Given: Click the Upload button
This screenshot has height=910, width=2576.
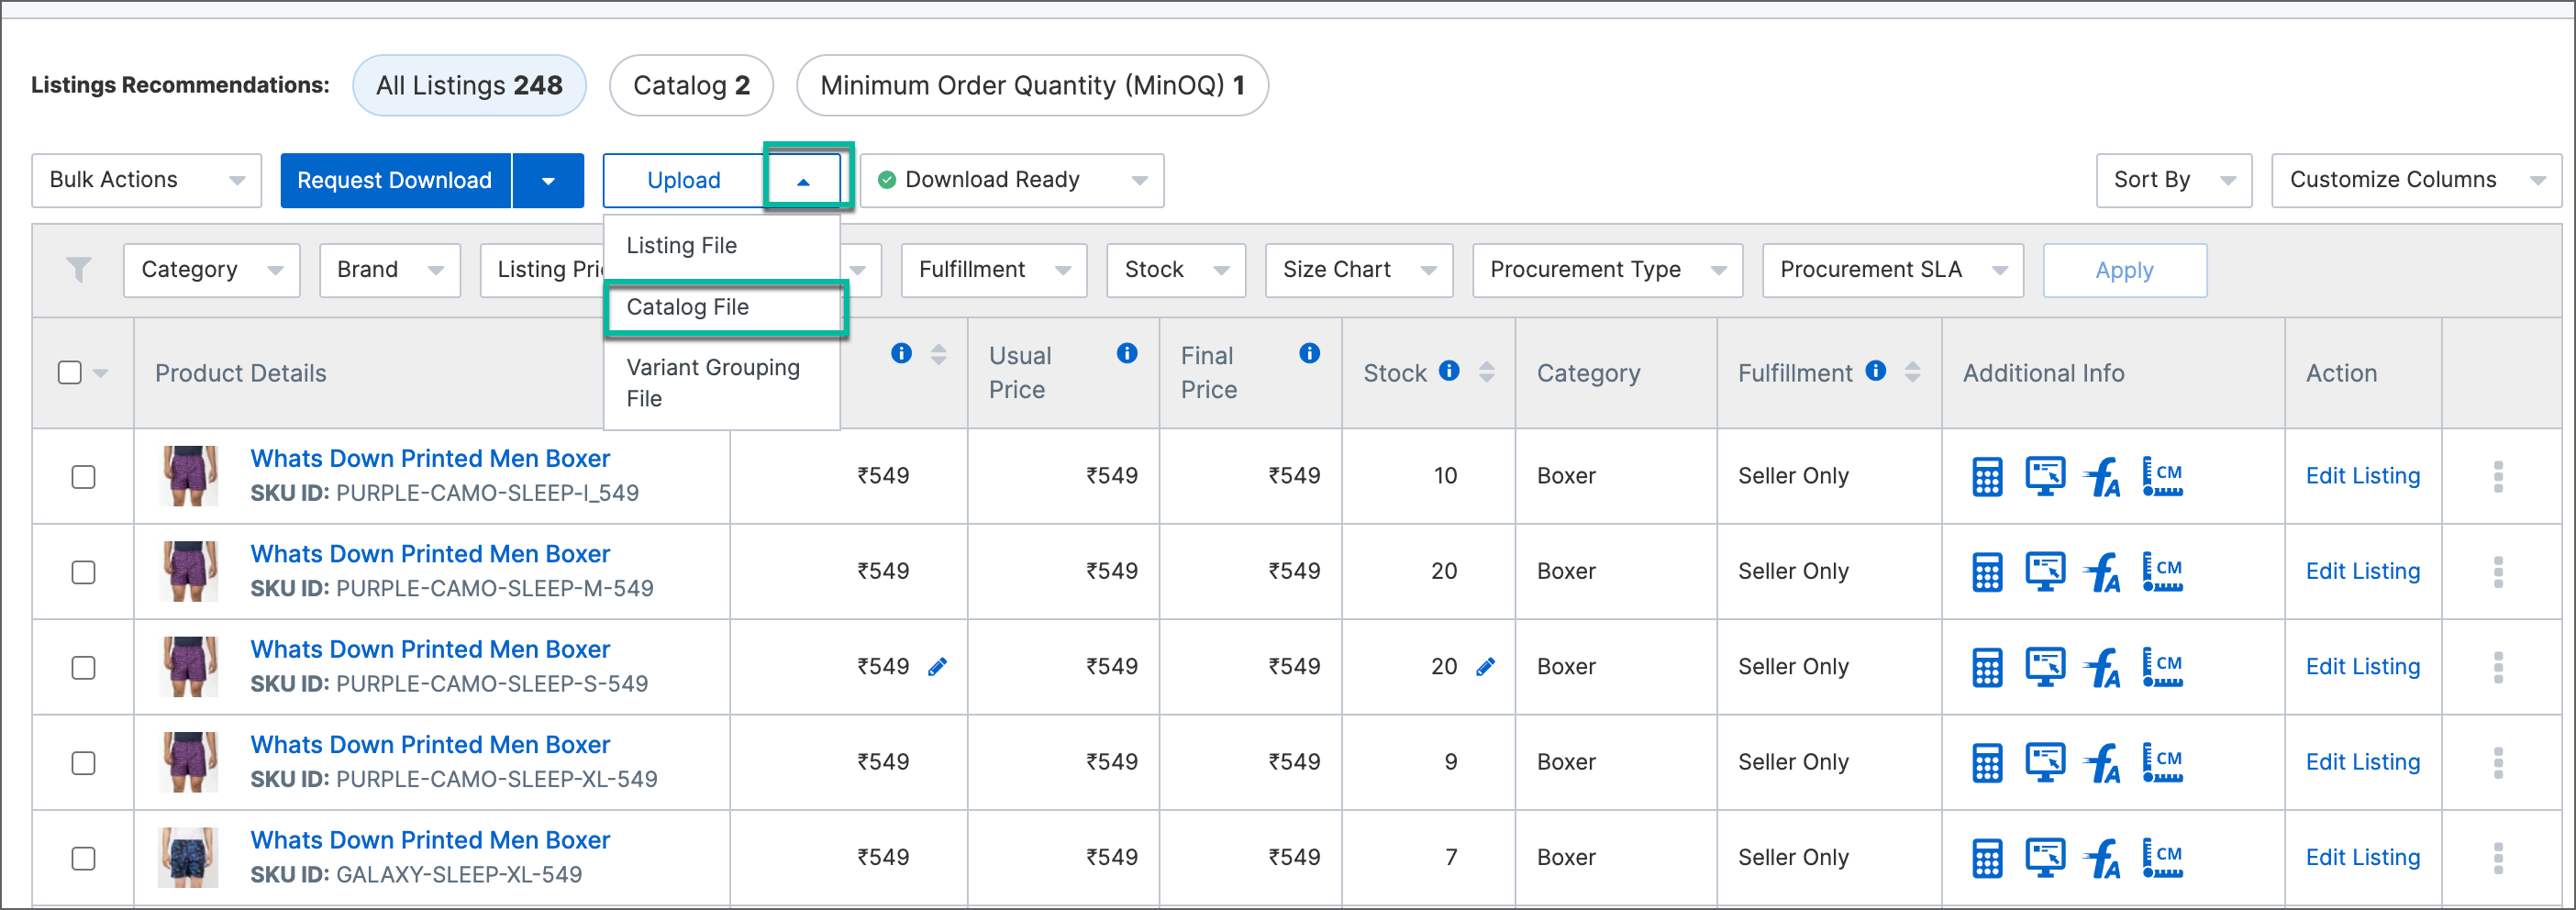Looking at the screenshot, I should 684,181.
